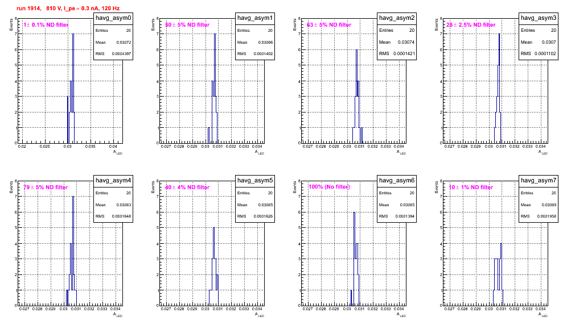
Task: Click the RMS value 0.0001626
Action: click(263, 216)
